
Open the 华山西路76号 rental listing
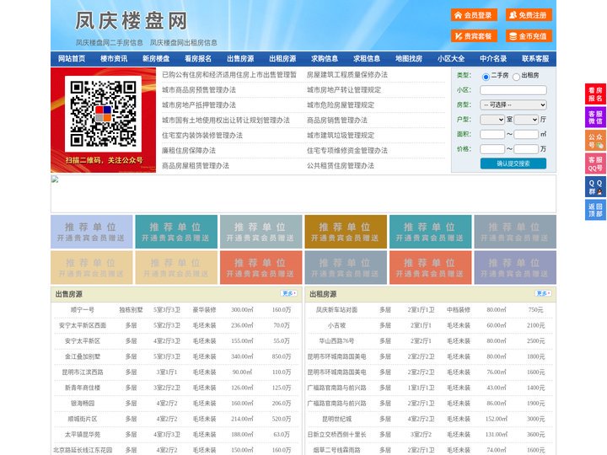(336, 341)
